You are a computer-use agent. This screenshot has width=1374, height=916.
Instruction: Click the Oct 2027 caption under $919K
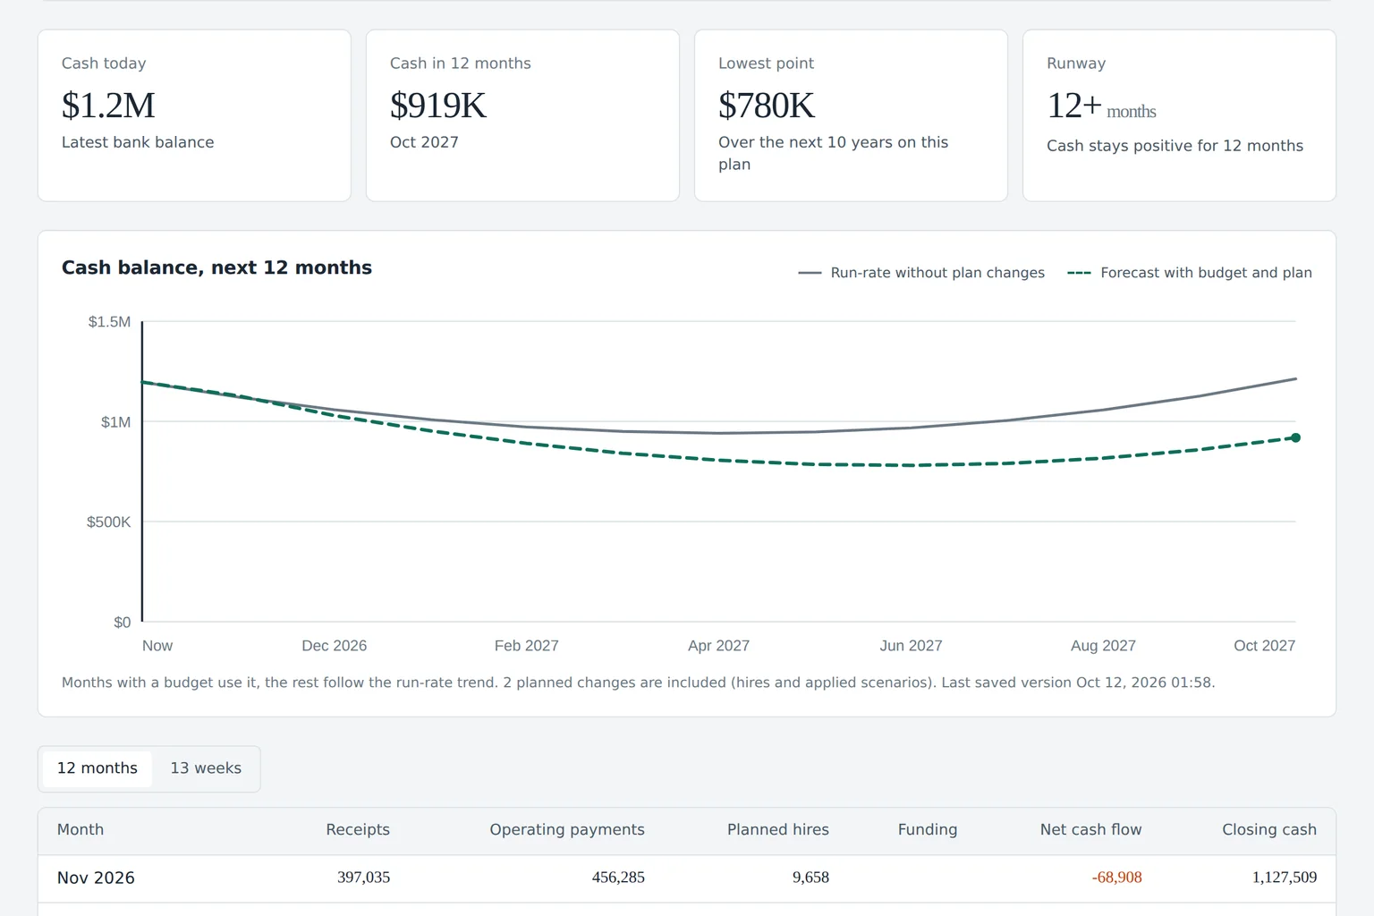(x=424, y=142)
